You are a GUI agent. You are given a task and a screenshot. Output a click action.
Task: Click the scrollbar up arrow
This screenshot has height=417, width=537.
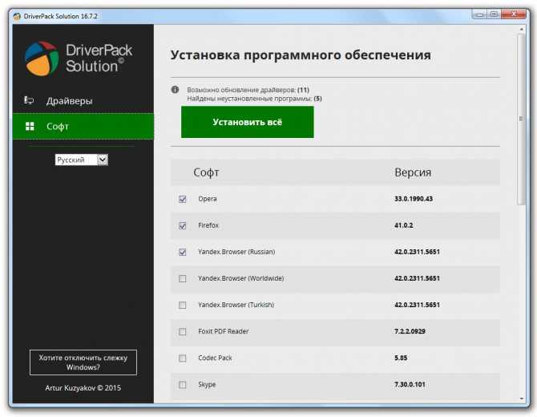point(521,30)
